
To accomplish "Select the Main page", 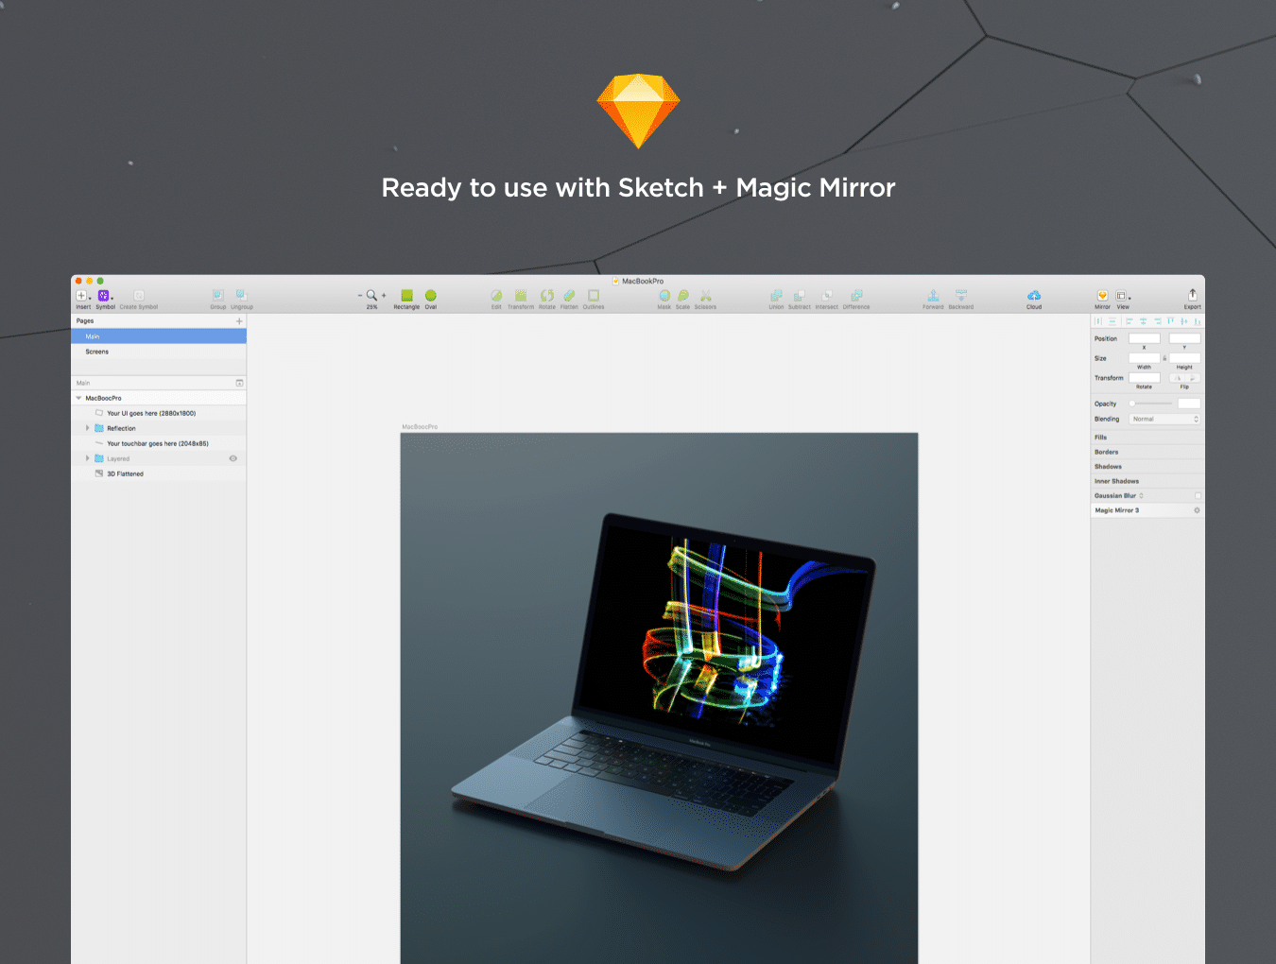I will [x=93, y=336].
